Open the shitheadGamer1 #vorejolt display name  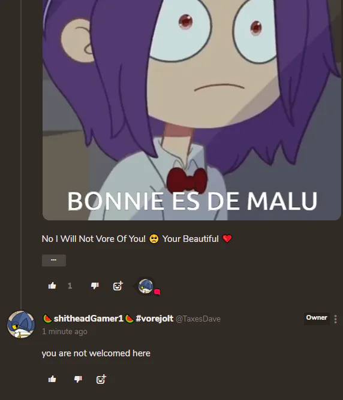108,319
